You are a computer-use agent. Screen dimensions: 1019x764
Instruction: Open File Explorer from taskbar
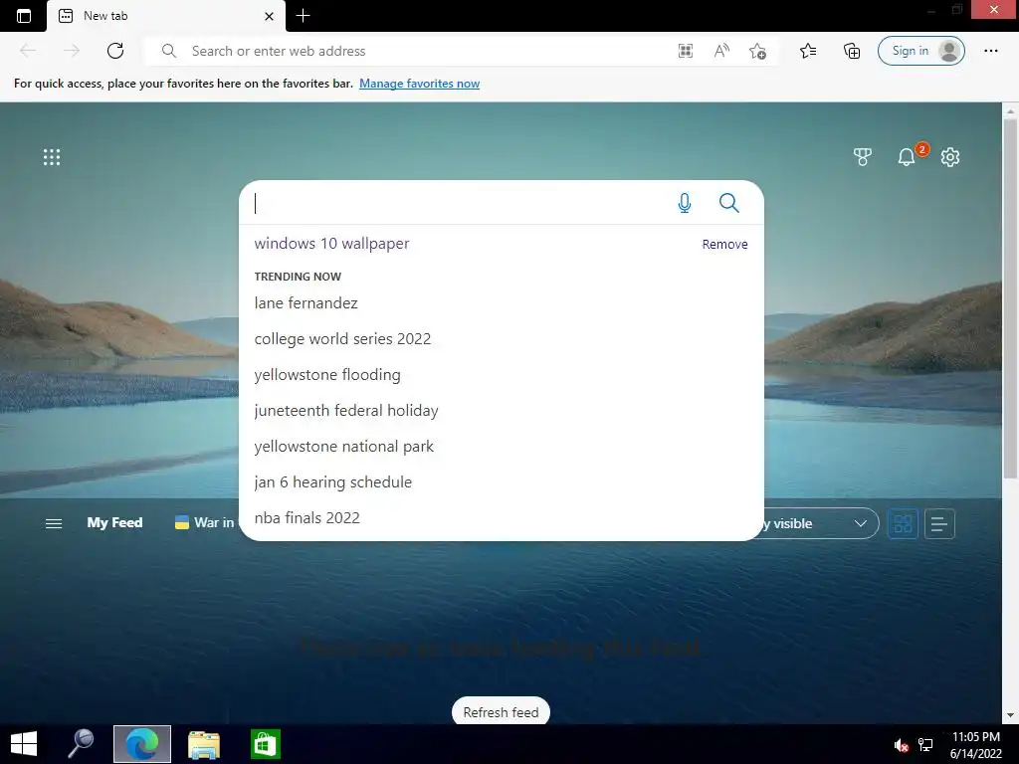204,744
